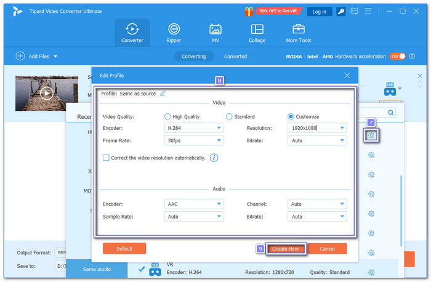Select Standard video quality option

click(230, 116)
